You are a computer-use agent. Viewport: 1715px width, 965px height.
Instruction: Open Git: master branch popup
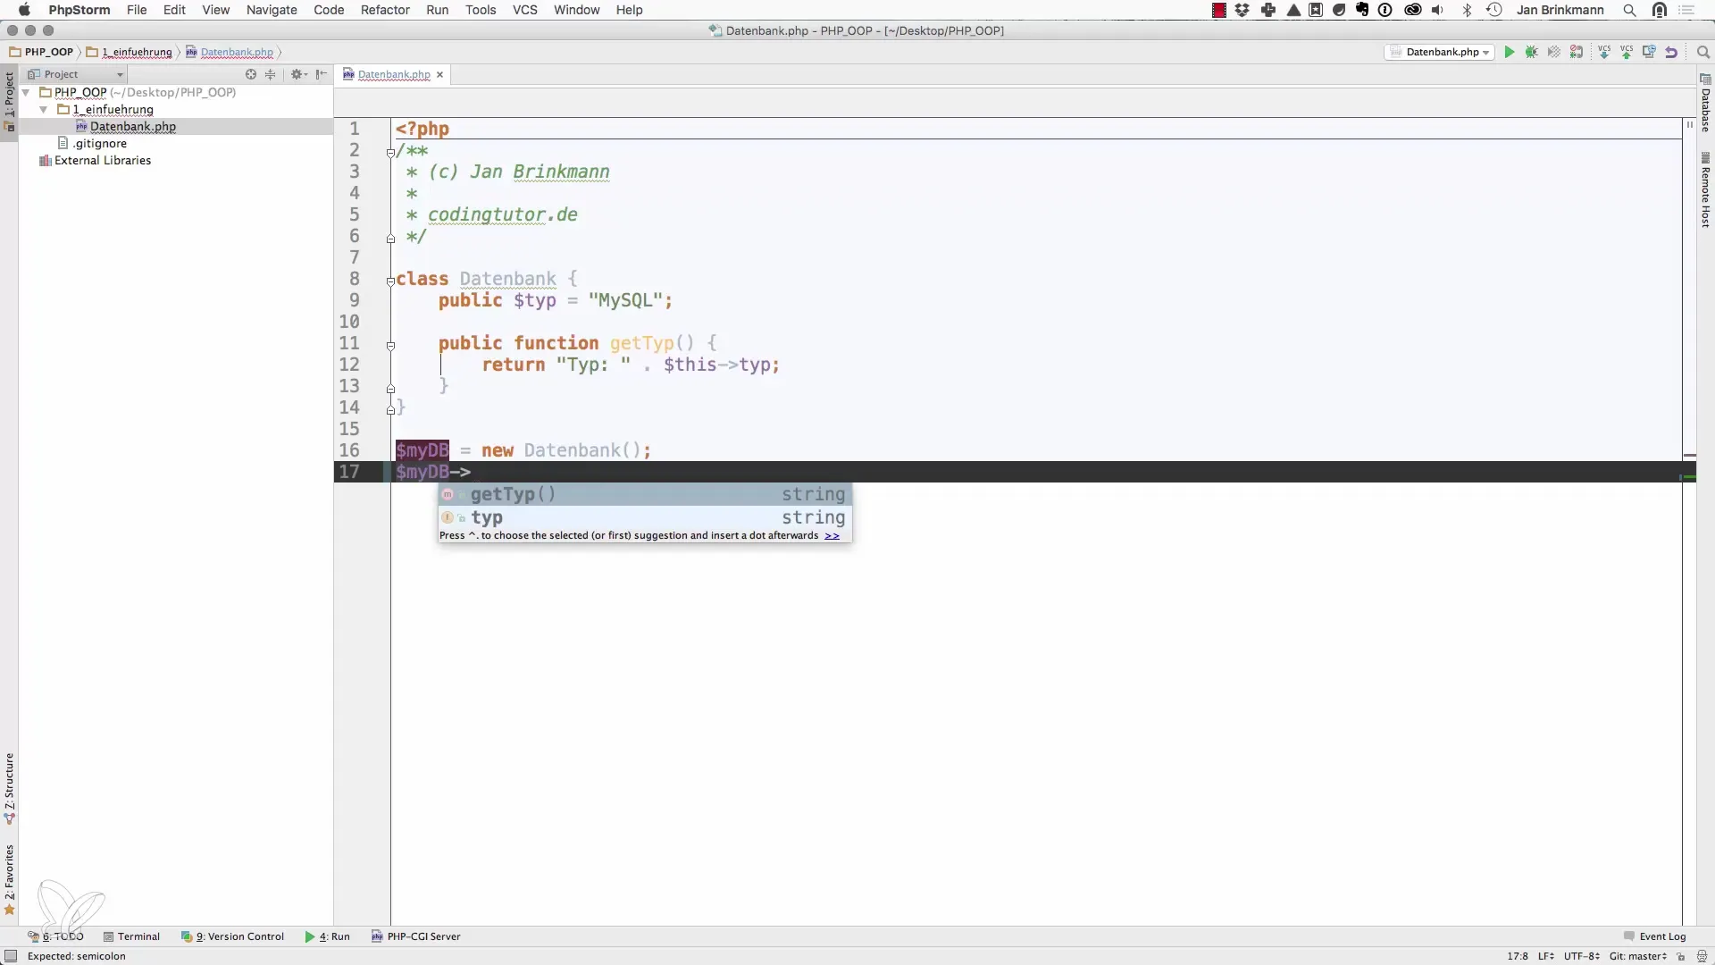[1638, 956]
